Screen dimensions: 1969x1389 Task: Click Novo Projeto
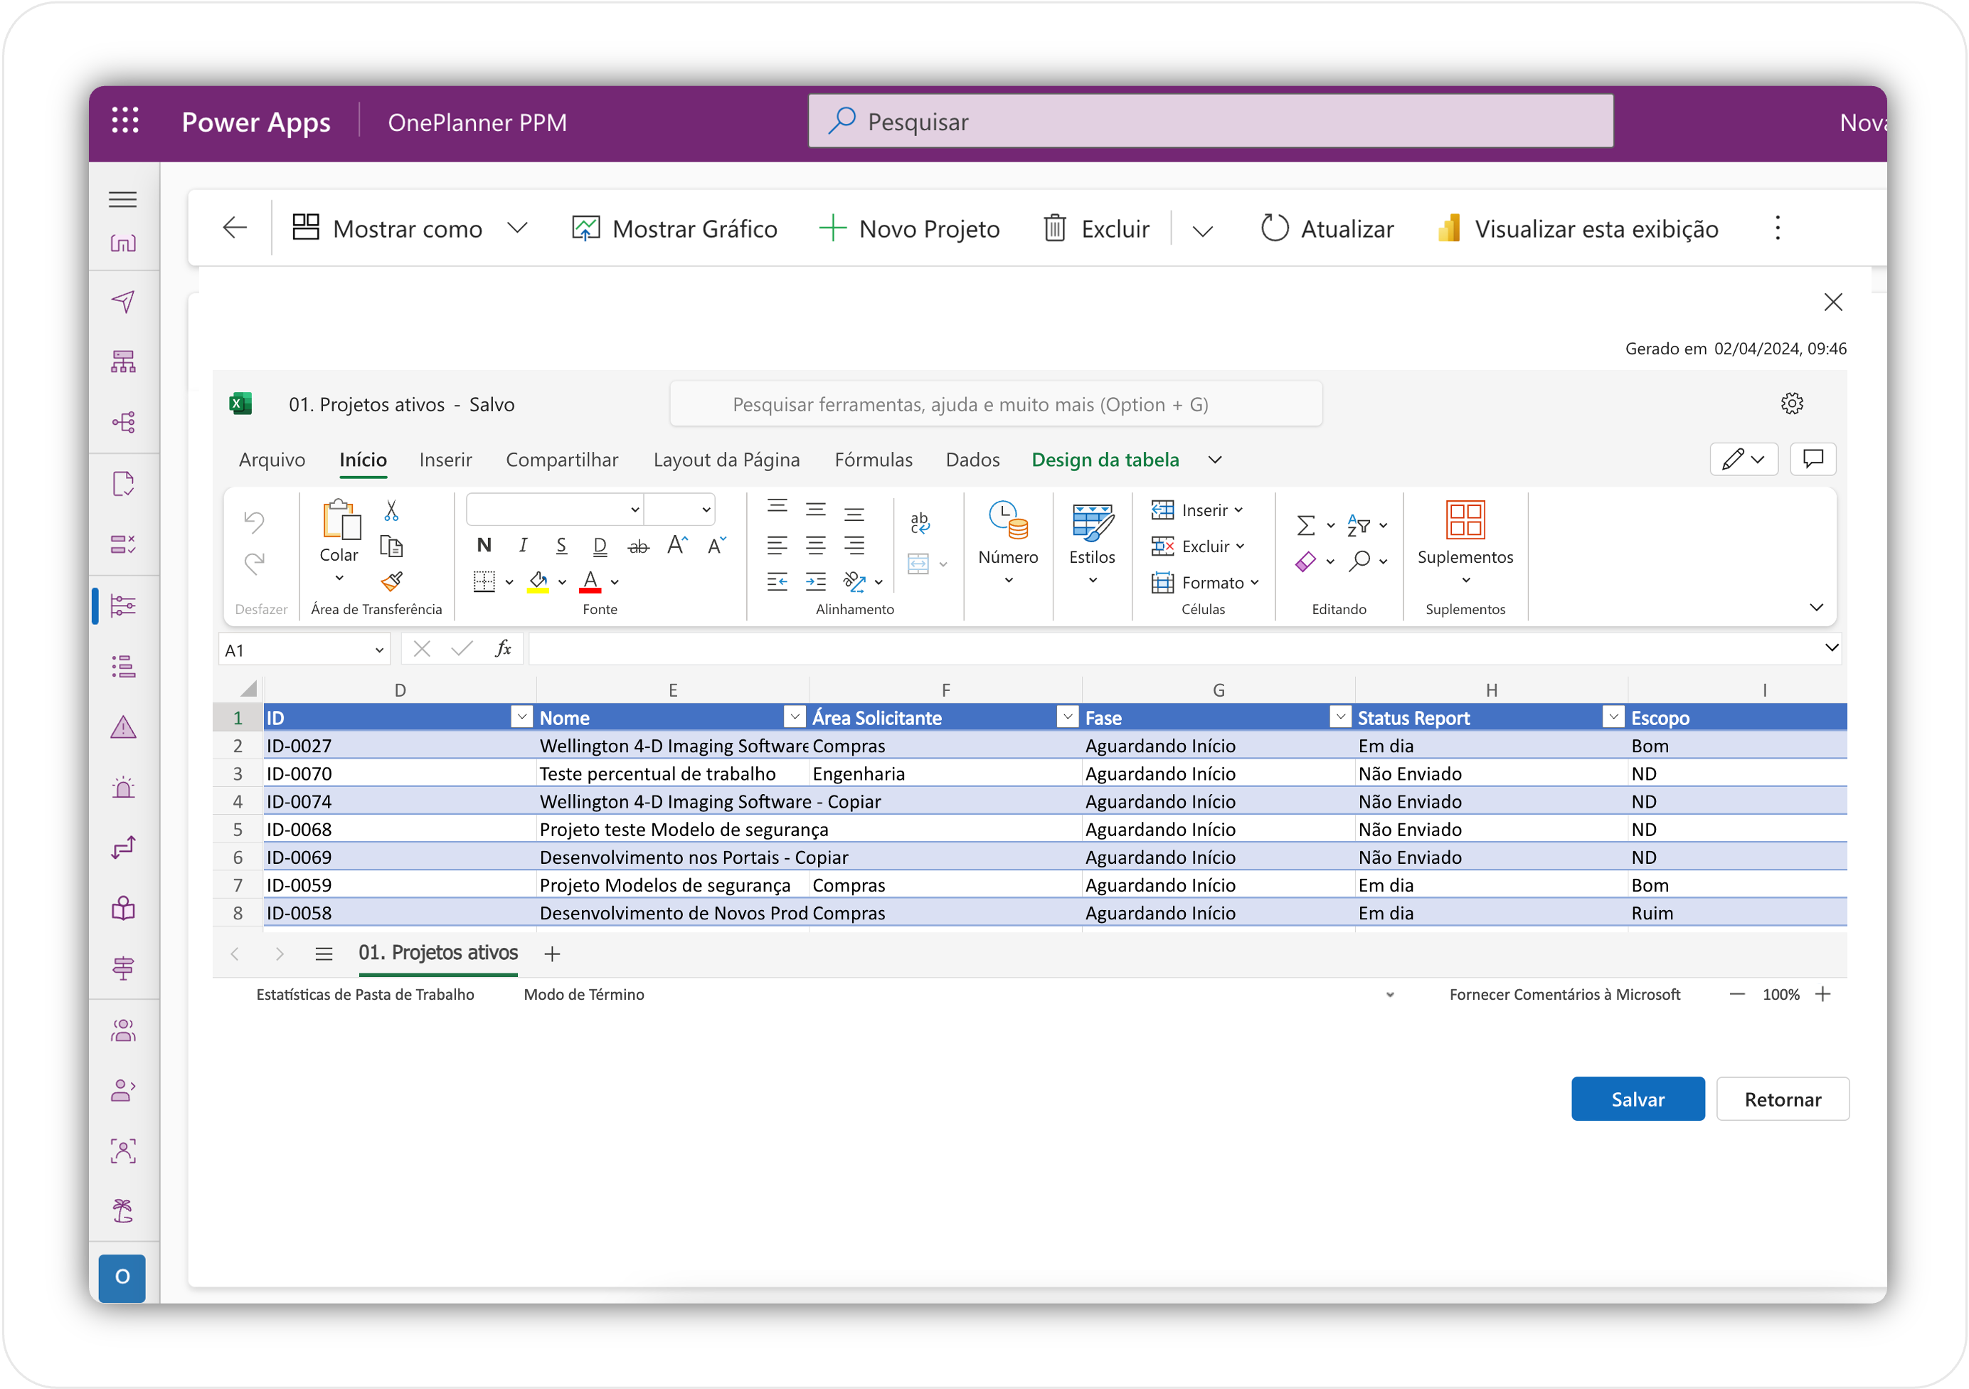click(x=909, y=228)
